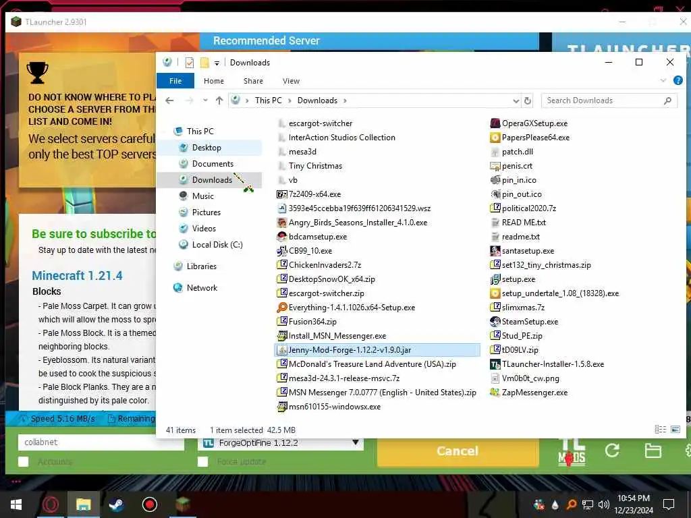691x518 pixels.
Task: Select SteamSetup.exe file icon
Action: pyautogui.click(x=495, y=322)
